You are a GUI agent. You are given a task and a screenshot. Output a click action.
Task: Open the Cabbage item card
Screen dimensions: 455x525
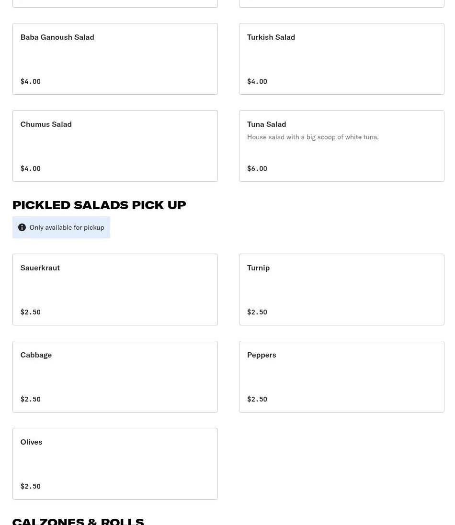115,376
